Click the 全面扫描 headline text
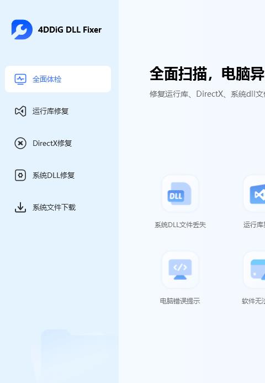The width and height of the screenshot is (265, 383). click(x=207, y=74)
